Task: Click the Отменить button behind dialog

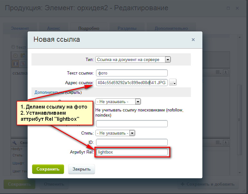Action: (x=54, y=184)
